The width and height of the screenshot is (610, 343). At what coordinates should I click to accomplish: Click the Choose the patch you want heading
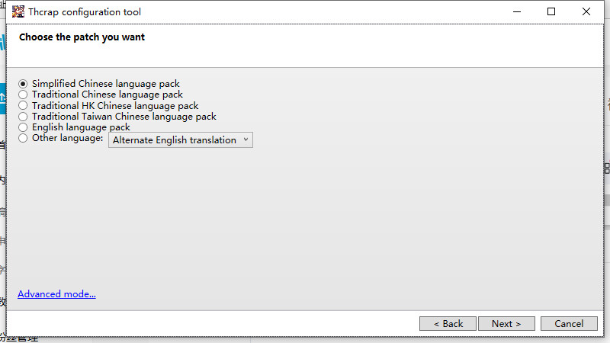tap(82, 37)
